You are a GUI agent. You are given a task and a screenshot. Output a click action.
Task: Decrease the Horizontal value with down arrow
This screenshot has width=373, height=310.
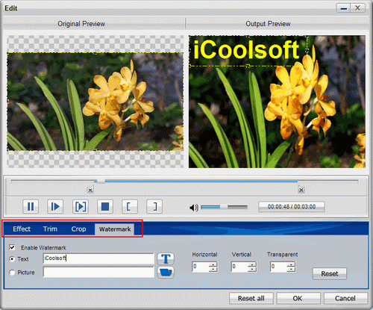213,269
